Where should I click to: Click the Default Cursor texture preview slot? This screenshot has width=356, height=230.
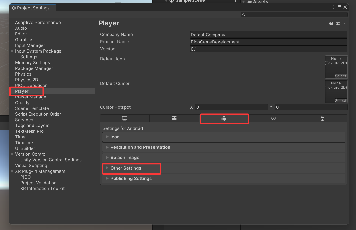[x=336, y=92]
